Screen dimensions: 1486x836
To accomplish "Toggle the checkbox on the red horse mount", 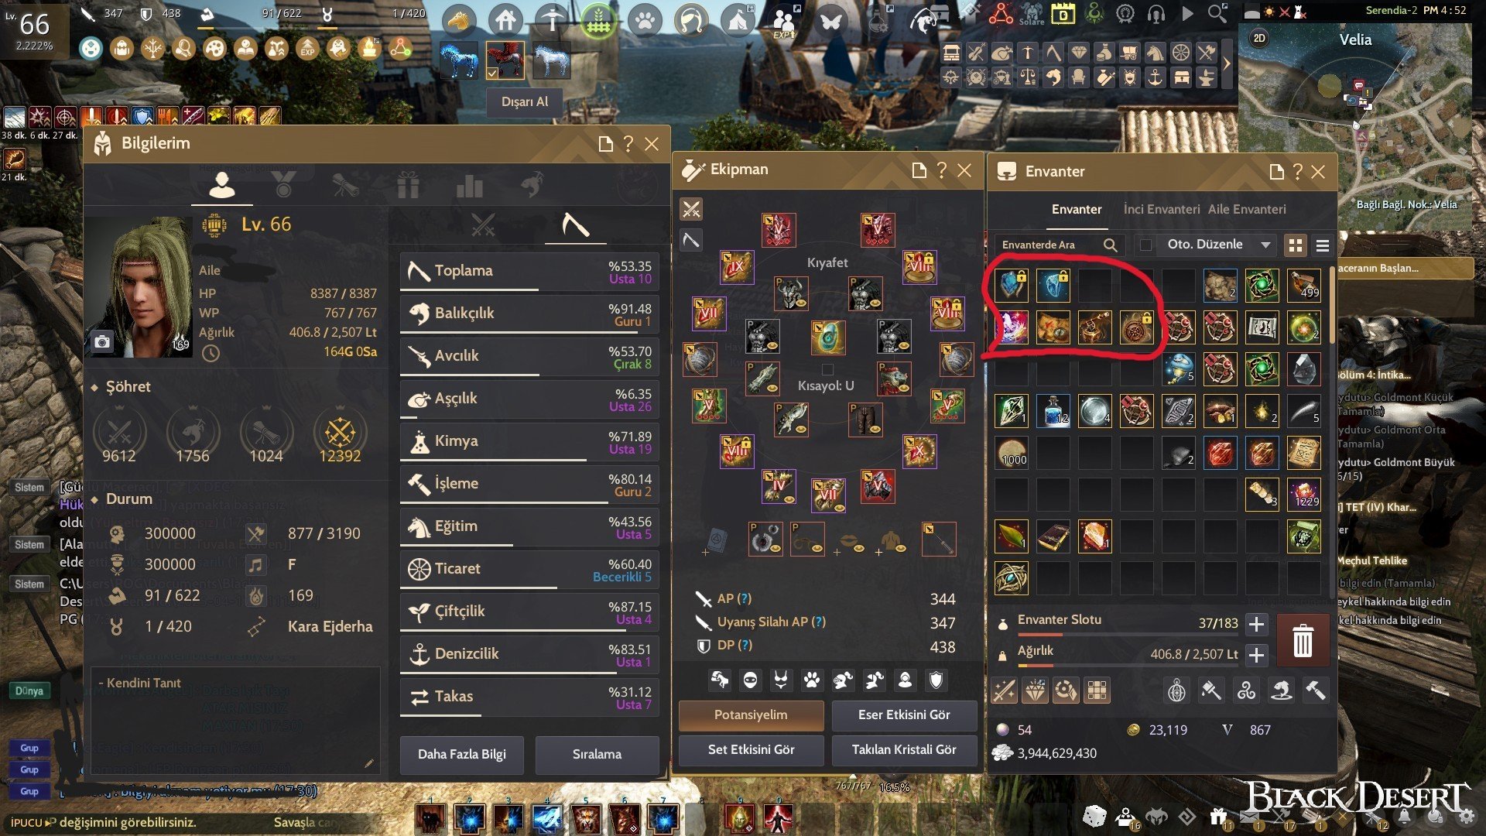I will (492, 74).
